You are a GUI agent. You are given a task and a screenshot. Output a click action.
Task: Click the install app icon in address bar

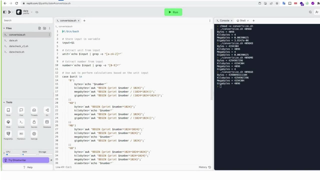point(265,3)
